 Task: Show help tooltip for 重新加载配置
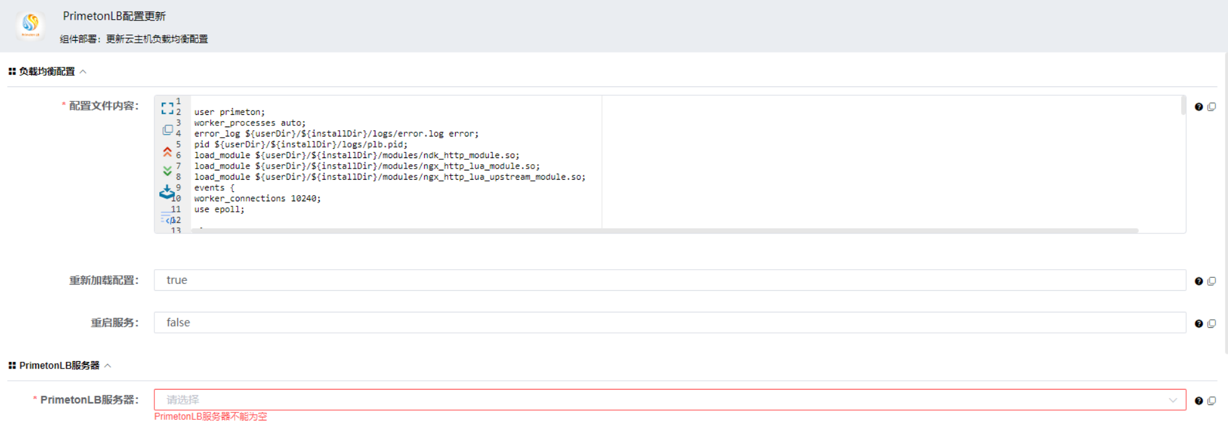(1198, 281)
